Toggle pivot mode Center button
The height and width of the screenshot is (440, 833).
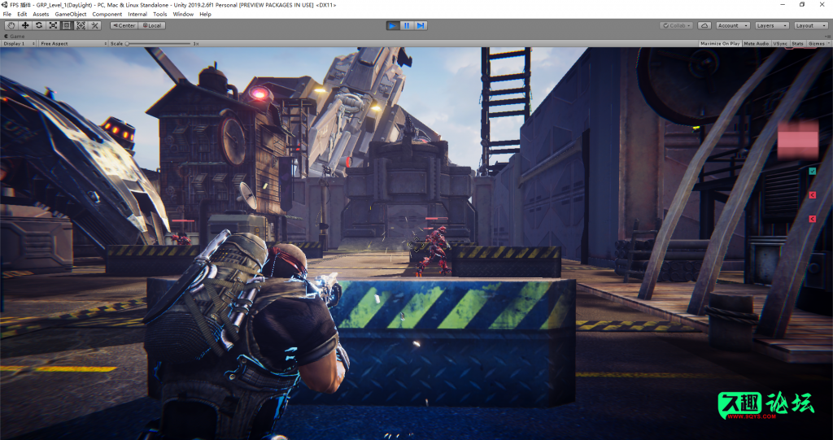(124, 25)
